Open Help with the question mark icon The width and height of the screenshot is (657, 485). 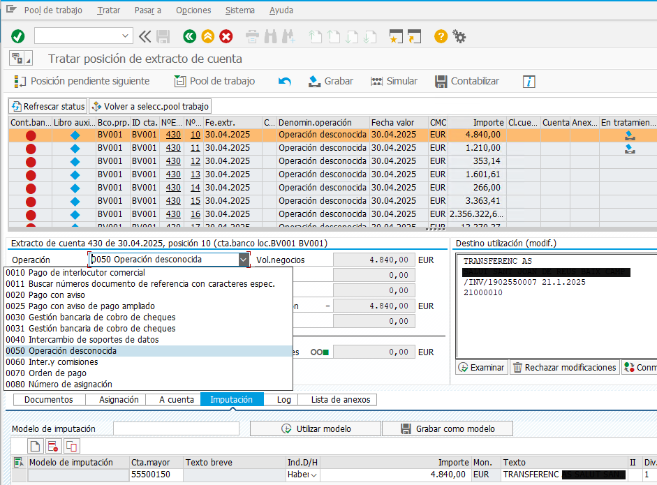tap(441, 36)
